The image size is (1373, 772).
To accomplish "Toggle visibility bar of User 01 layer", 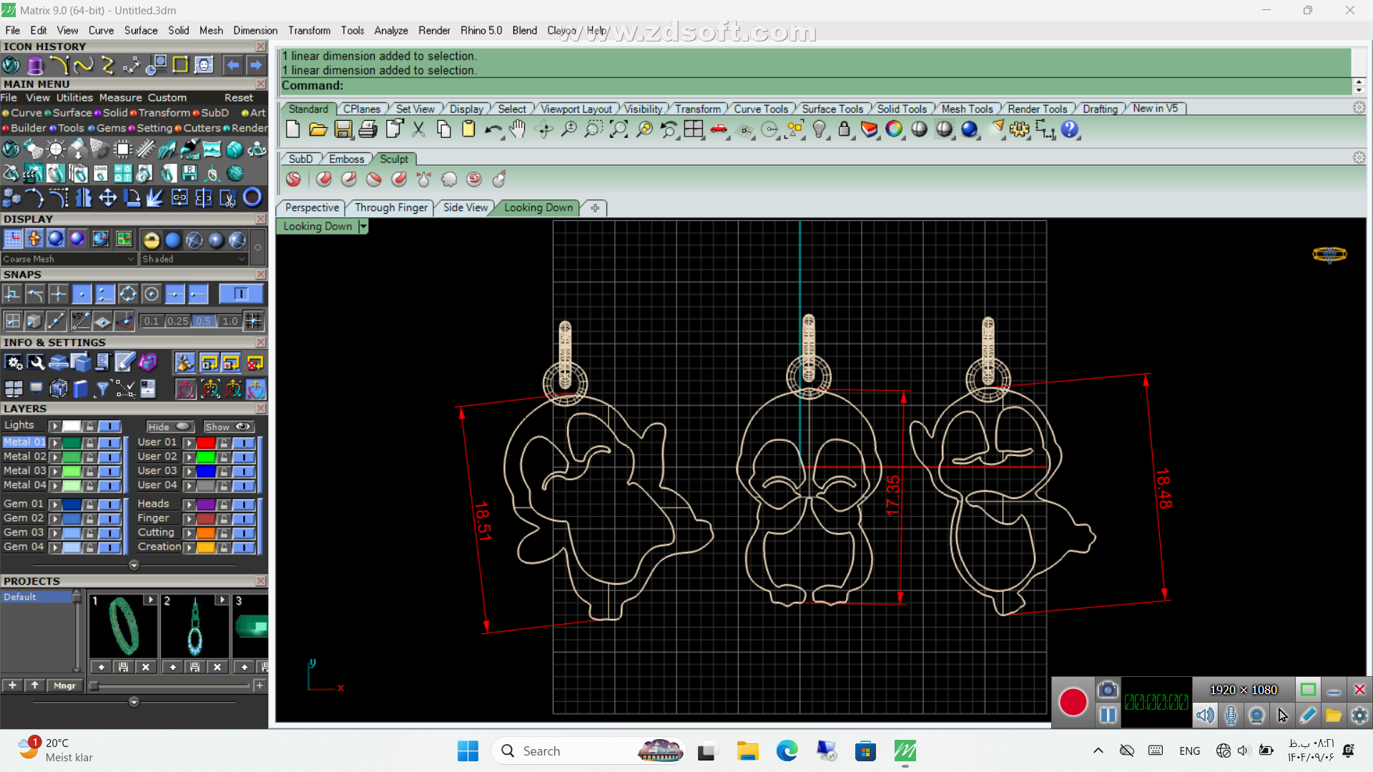I will click(x=244, y=442).
